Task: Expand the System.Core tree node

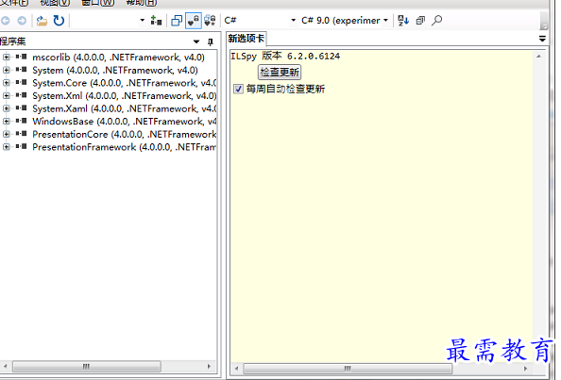Action: click(x=6, y=82)
